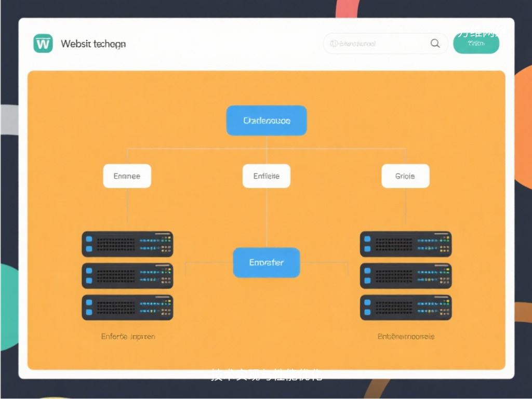Click the right rack caption text

point(406,336)
